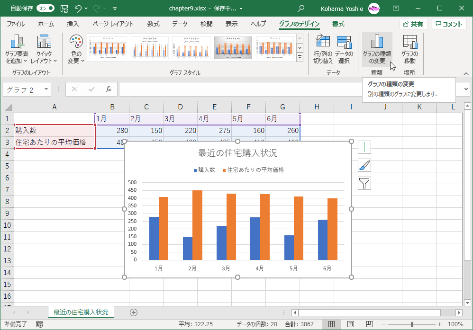
Task: Click the New Sheet plus icon
Action: (134, 312)
